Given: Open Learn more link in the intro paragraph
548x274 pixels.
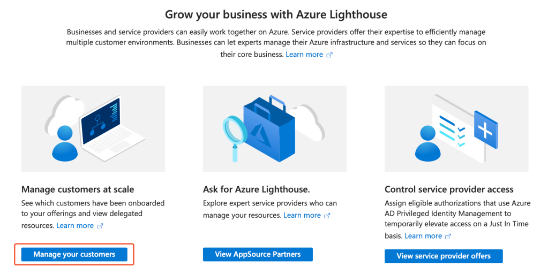Looking at the screenshot, I should pos(304,55).
